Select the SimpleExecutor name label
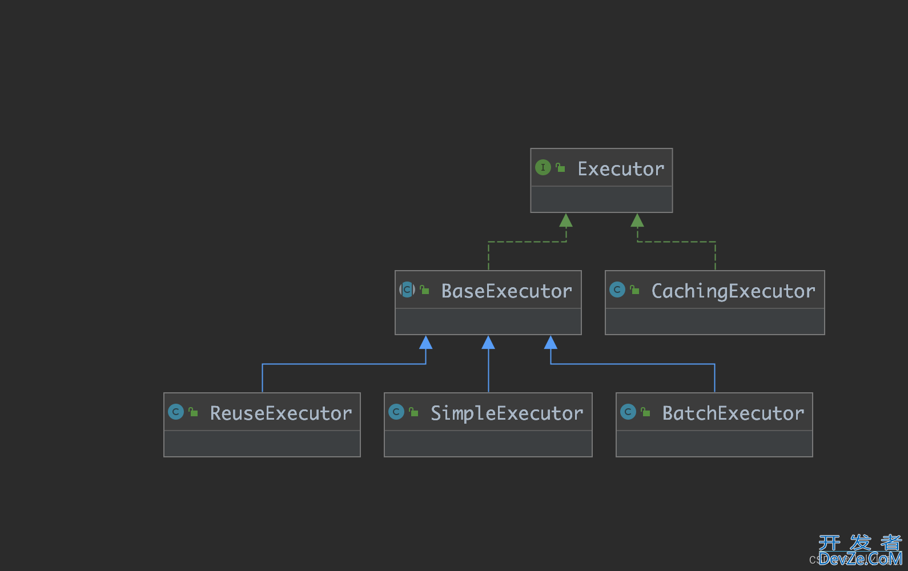Screen dimensions: 908x571 (x=507, y=413)
